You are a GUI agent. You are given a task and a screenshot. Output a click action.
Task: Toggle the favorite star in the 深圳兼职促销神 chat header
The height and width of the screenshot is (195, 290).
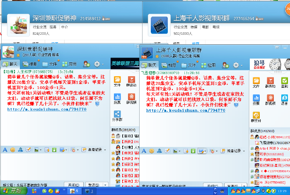tap(18, 55)
